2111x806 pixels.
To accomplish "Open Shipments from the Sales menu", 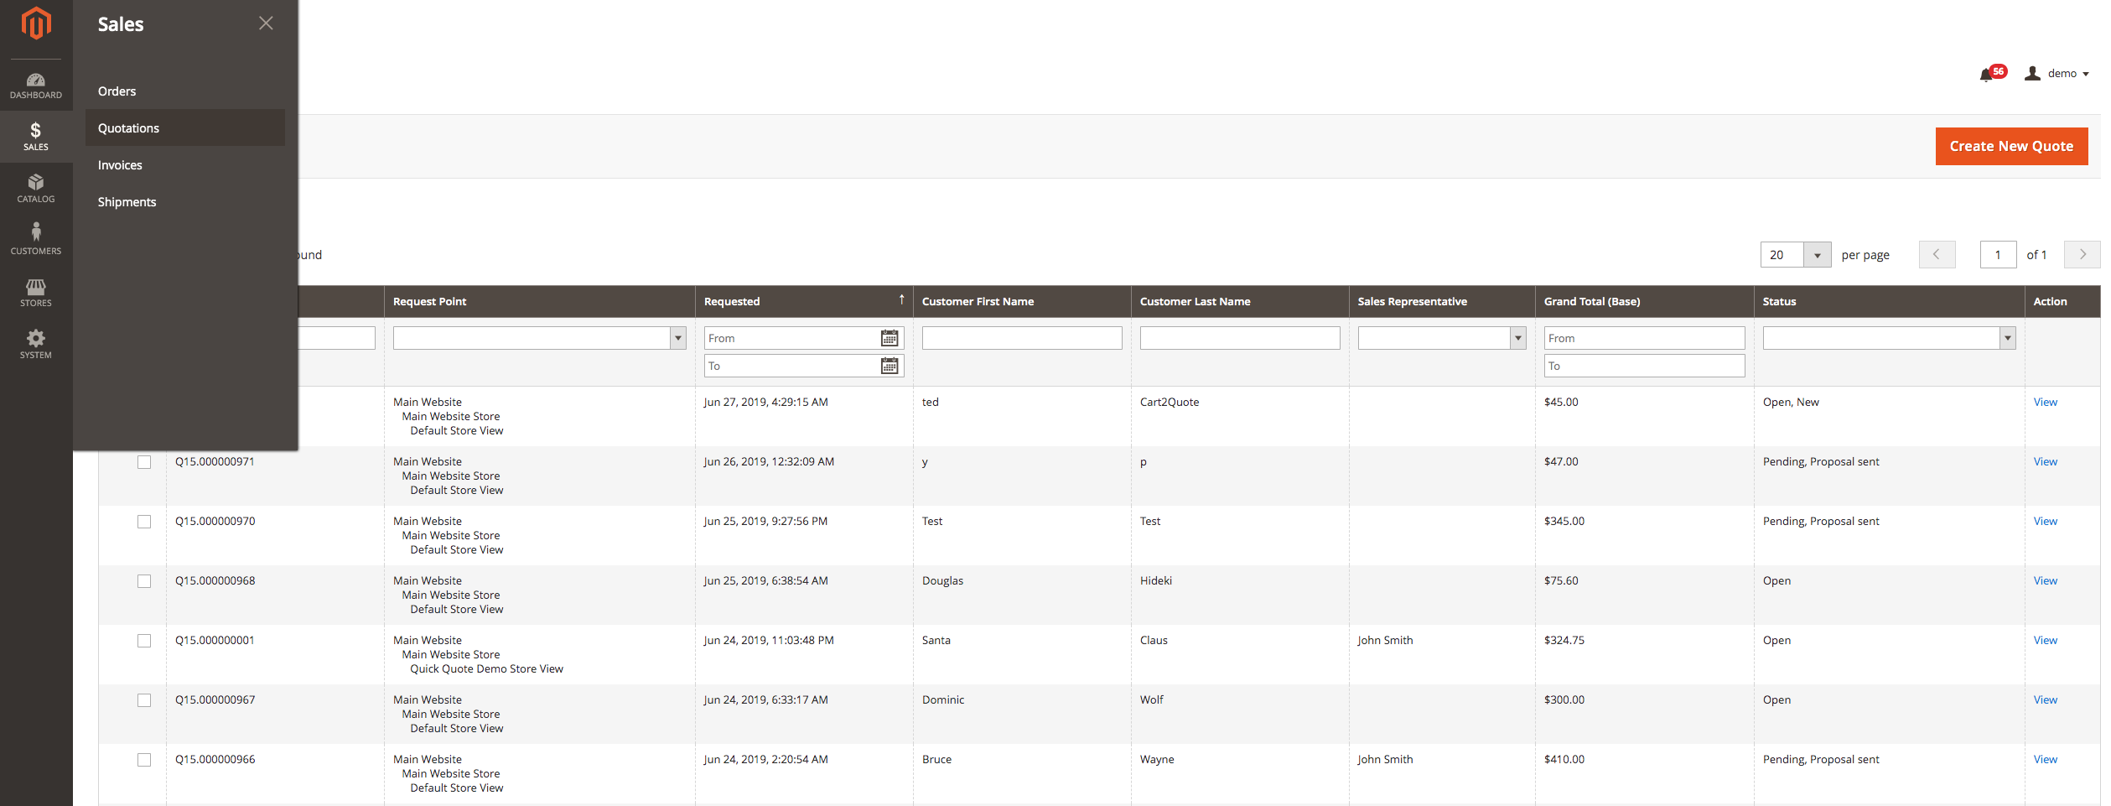I will [x=127, y=201].
